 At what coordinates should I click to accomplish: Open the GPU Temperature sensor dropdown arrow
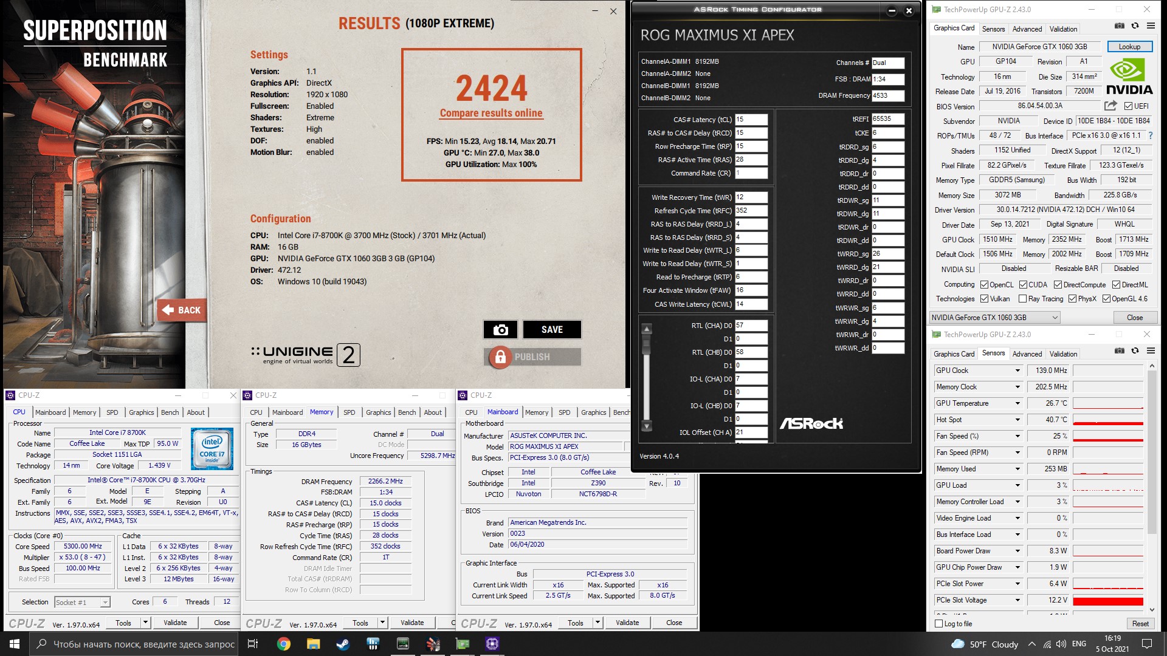pyautogui.click(x=1017, y=403)
